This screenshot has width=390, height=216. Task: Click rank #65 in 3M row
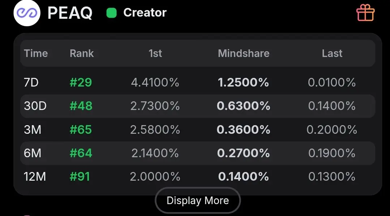(81, 129)
